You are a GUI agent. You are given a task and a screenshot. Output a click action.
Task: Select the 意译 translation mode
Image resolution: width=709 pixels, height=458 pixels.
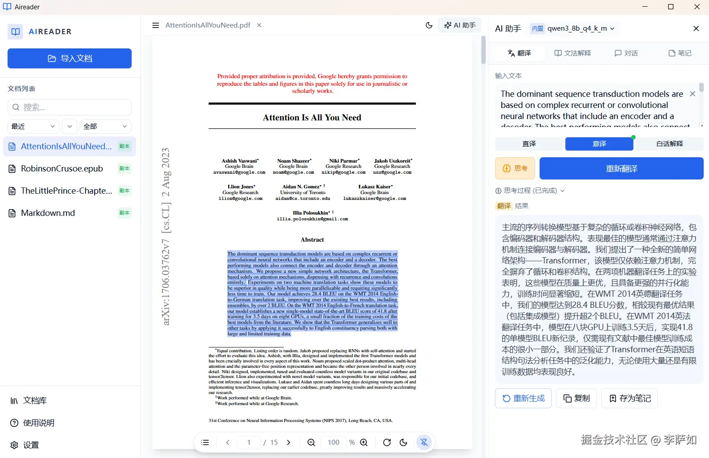click(x=599, y=143)
